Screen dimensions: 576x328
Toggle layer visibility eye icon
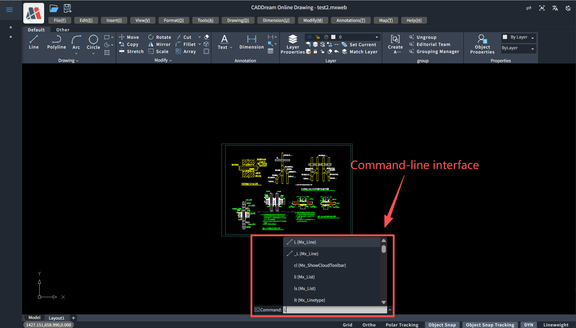click(310, 37)
